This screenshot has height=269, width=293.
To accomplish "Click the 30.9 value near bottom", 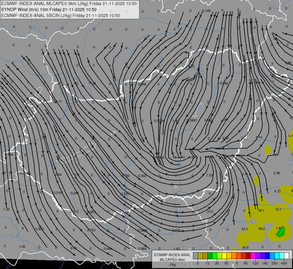I will coord(245,247).
